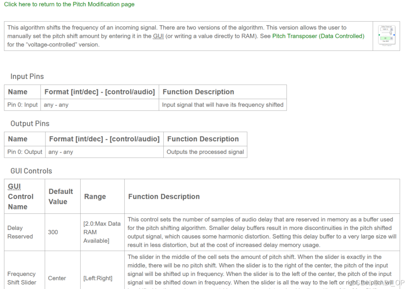The image size is (406, 289).
Task: Click 'Input signal that will have its frequency shifted'
Action: tap(223, 105)
